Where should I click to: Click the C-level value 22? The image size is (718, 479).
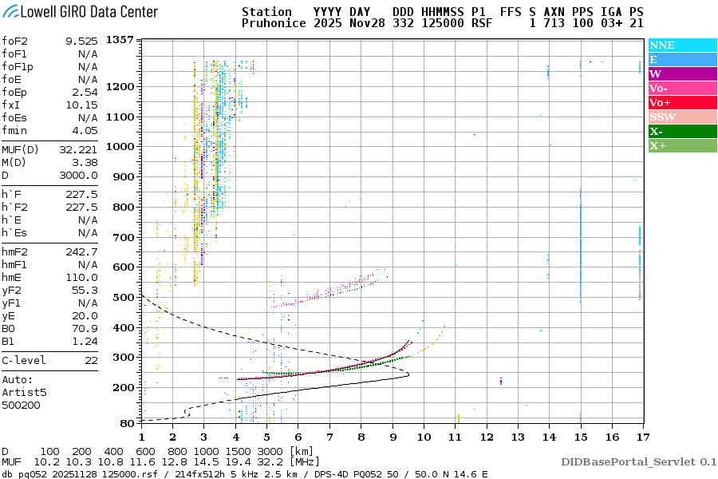pyautogui.click(x=91, y=360)
